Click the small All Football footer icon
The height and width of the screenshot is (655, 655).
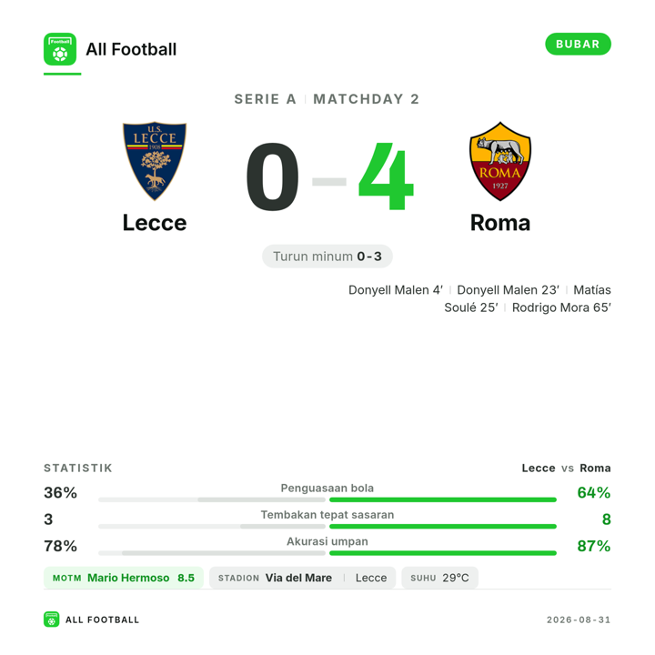pyautogui.click(x=51, y=620)
